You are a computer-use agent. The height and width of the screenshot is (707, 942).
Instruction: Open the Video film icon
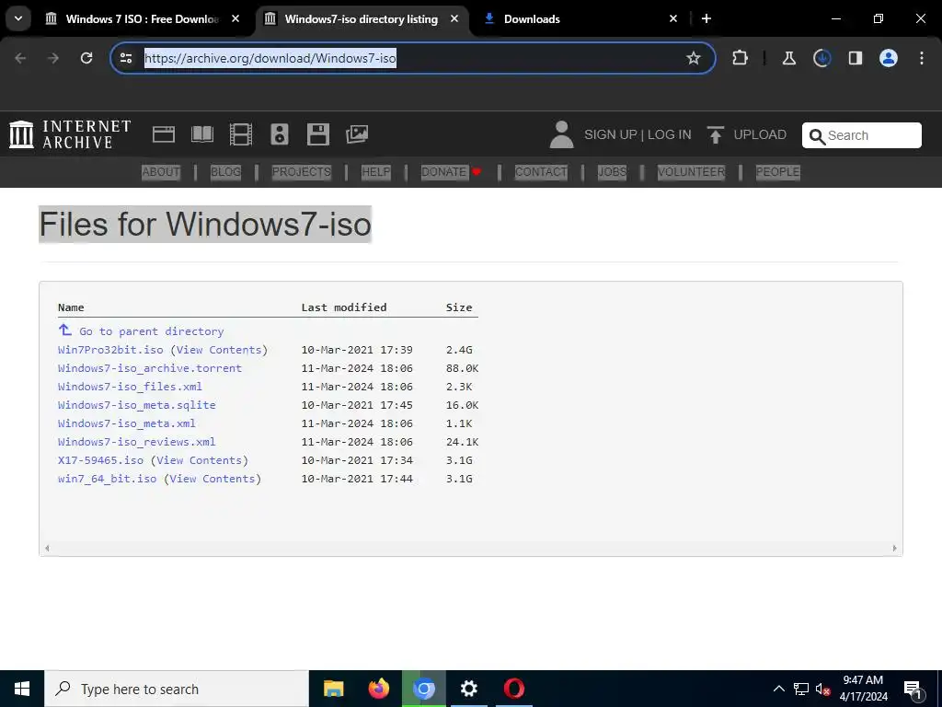click(x=241, y=134)
